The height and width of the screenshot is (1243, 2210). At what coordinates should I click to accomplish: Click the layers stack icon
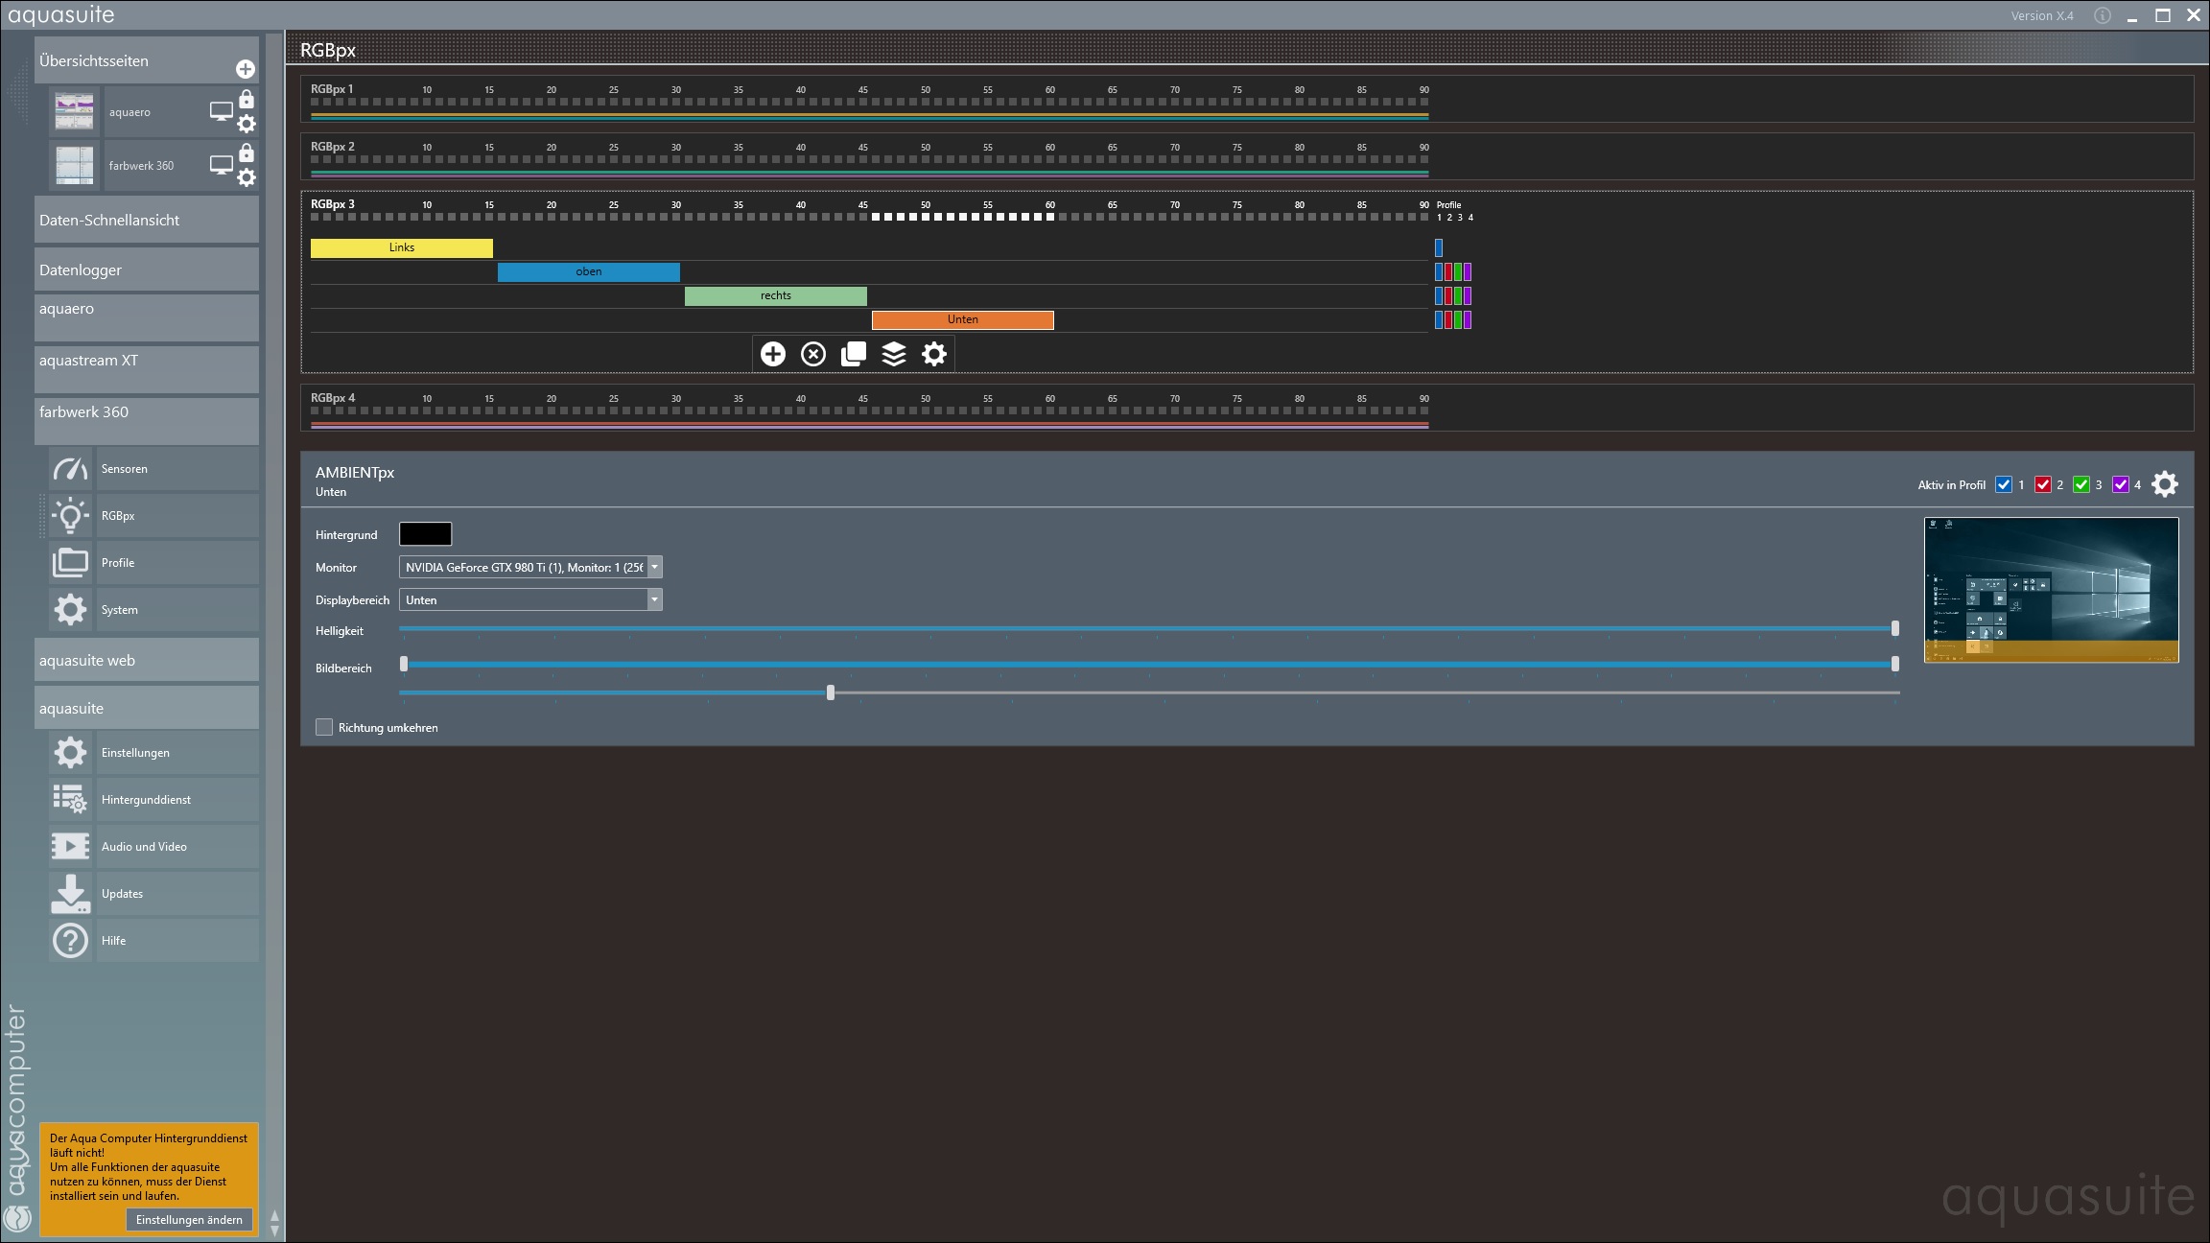coord(894,354)
